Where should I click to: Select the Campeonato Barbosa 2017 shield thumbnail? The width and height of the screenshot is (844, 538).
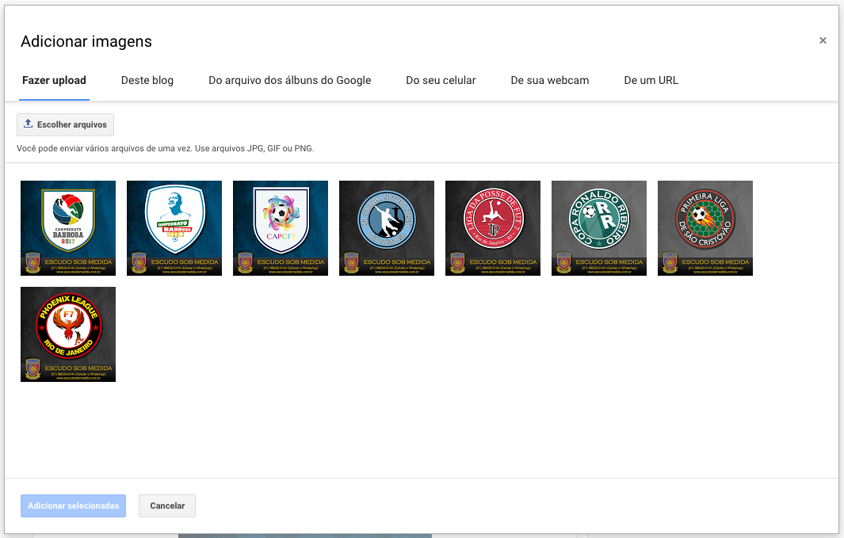[68, 228]
